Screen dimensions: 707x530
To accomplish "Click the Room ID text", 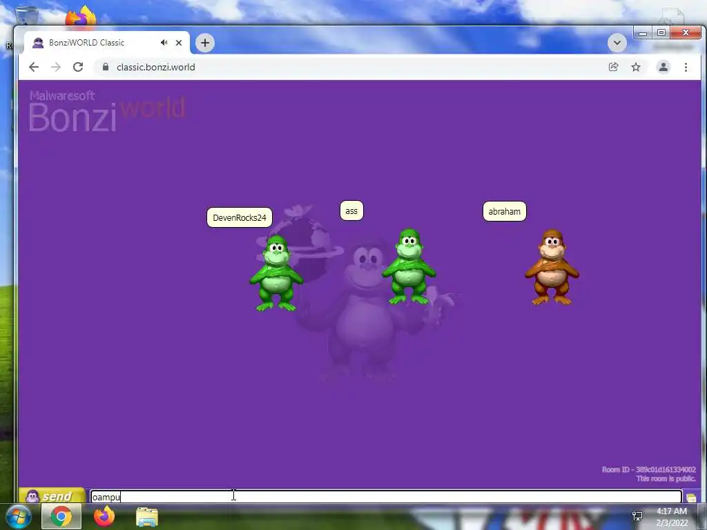I will pyautogui.click(x=649, y=469).
